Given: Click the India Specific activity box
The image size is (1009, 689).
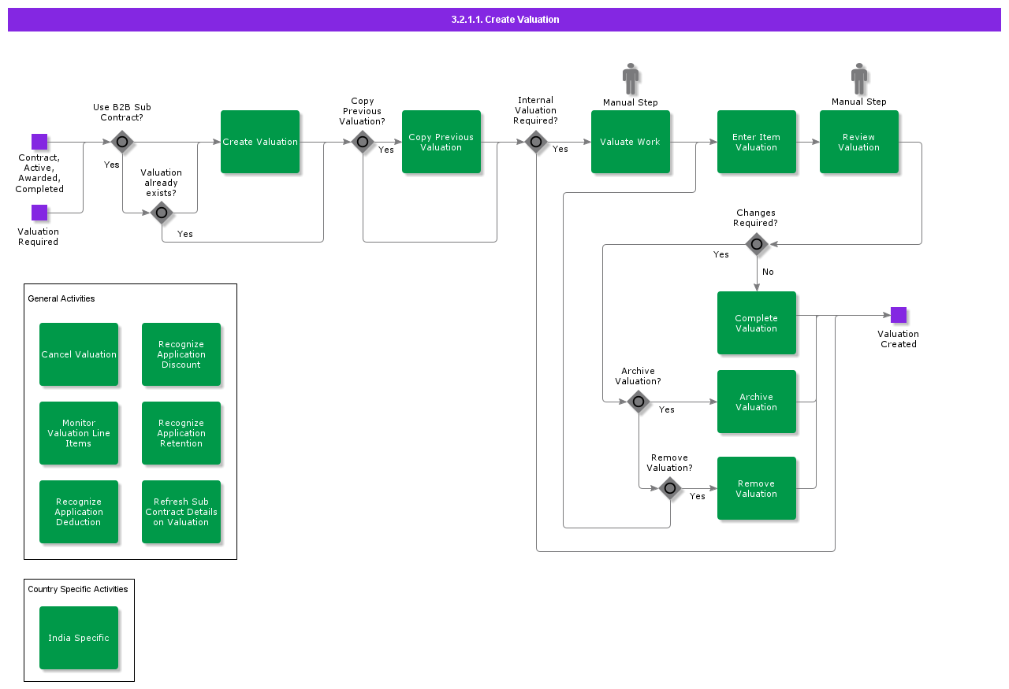Looking at the screenshot, I should tap(79, 638).
